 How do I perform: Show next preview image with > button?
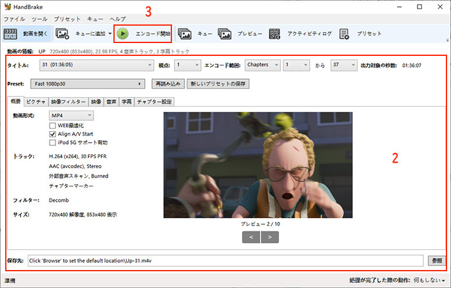[x=270, y=237]
